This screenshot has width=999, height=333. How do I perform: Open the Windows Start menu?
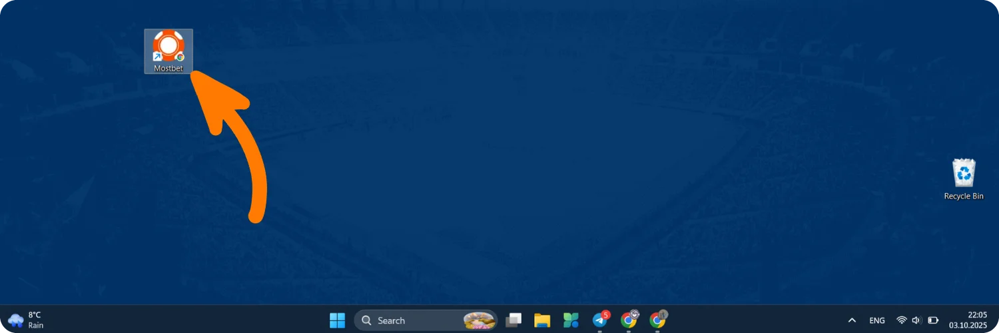point(338,320)
